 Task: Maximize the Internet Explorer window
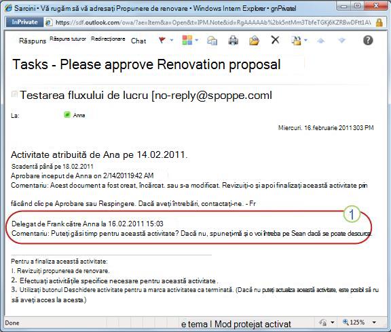[x=358, y=5]
